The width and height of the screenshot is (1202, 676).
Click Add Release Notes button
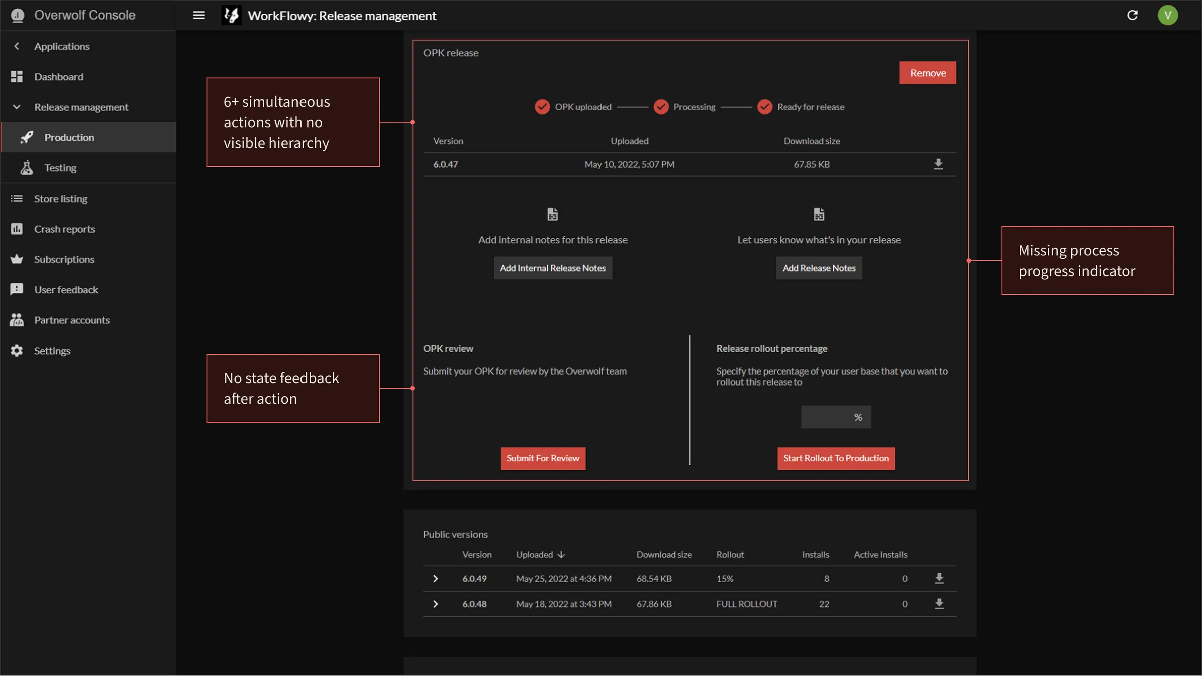click(819, 268)
